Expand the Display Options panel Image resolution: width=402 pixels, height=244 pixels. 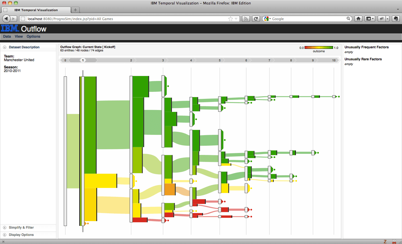21,235
